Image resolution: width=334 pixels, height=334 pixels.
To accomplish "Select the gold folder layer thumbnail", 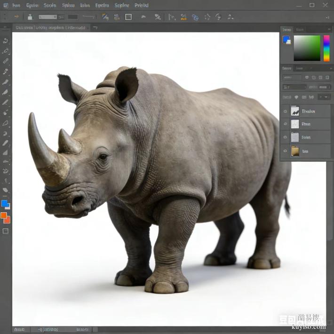I will (x=295, y=151).
